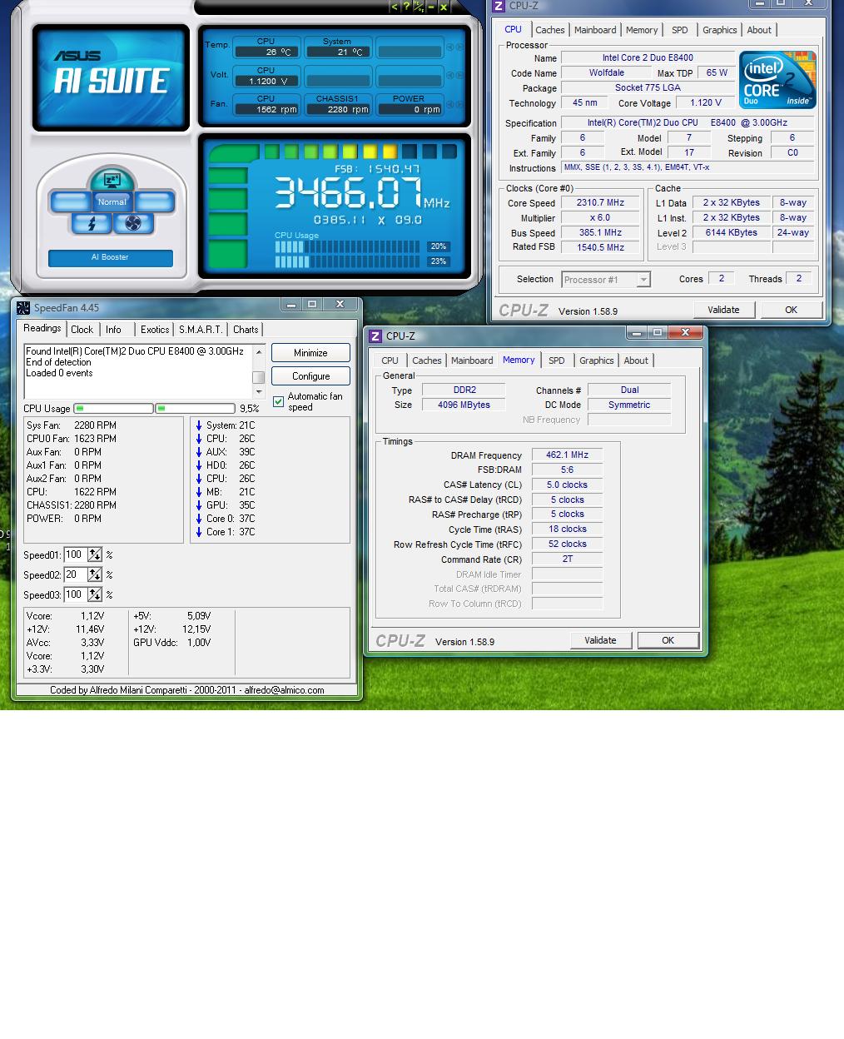Click the Intel Core 2 Duo logo
The height and width of the screenshot is (1039, 844).
(x=777, y=80)
